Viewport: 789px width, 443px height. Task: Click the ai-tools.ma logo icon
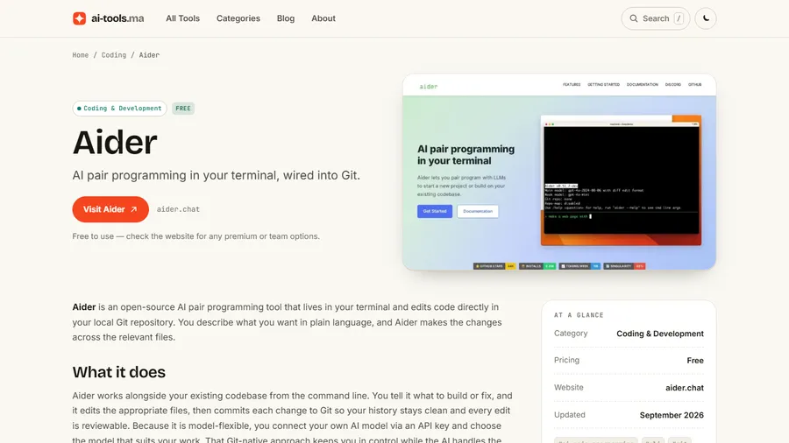pyautogui.click(x=79, y=18)
